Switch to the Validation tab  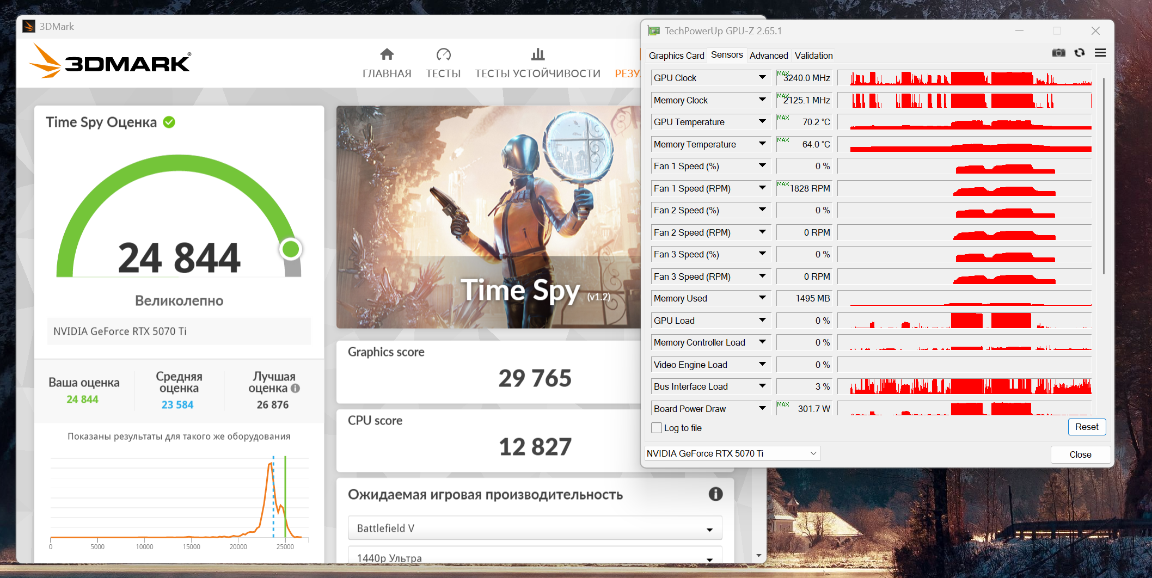coord(813,56)
